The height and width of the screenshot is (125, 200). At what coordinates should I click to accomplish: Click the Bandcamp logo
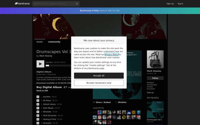[x=22, y=4]
